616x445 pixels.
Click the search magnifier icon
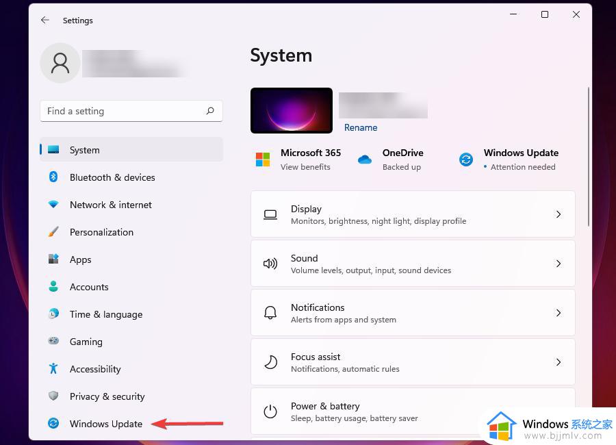point(210,111)
